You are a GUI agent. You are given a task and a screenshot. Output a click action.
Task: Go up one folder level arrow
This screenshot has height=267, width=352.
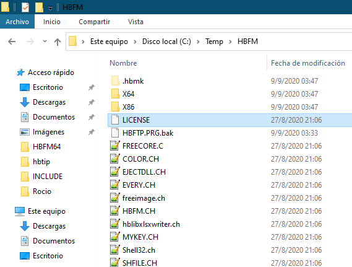[x=58, y=42]
